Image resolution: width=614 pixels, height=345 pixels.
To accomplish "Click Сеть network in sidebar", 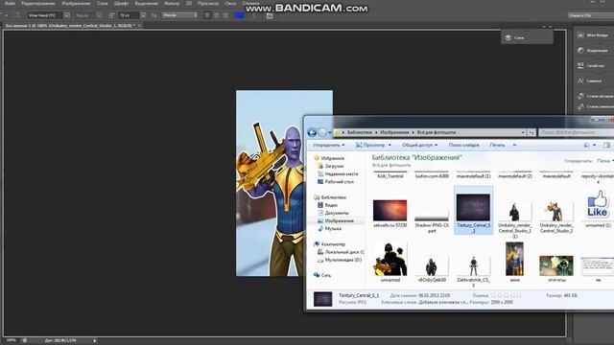I will (x=322, y=275).
